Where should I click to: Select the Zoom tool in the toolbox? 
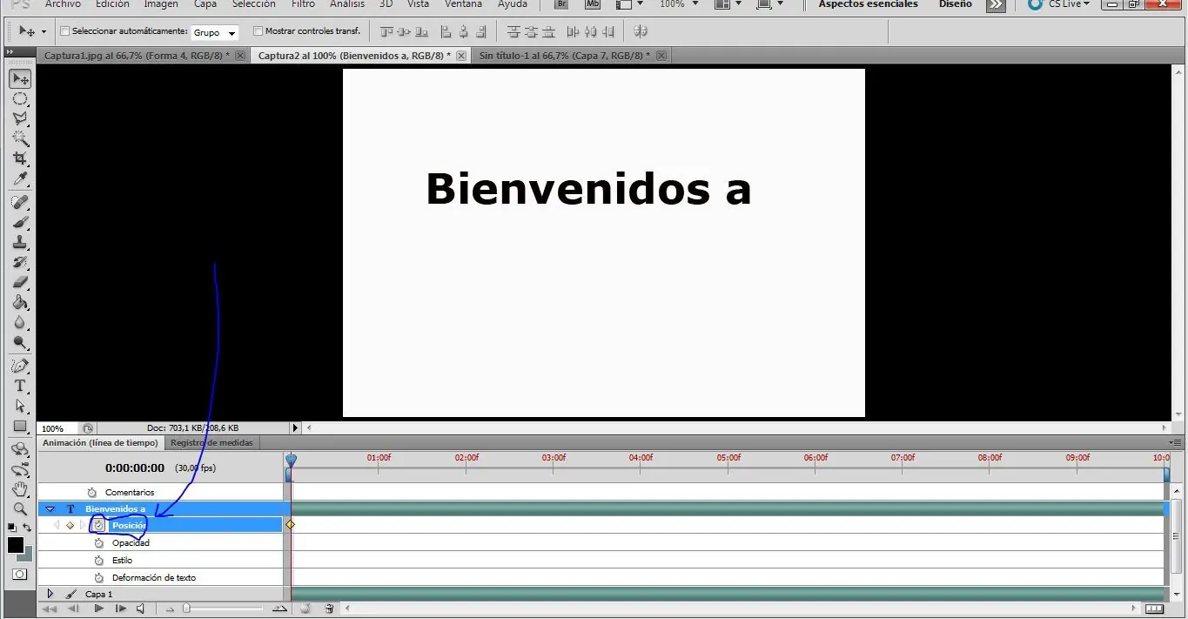(x=19, y=509)
